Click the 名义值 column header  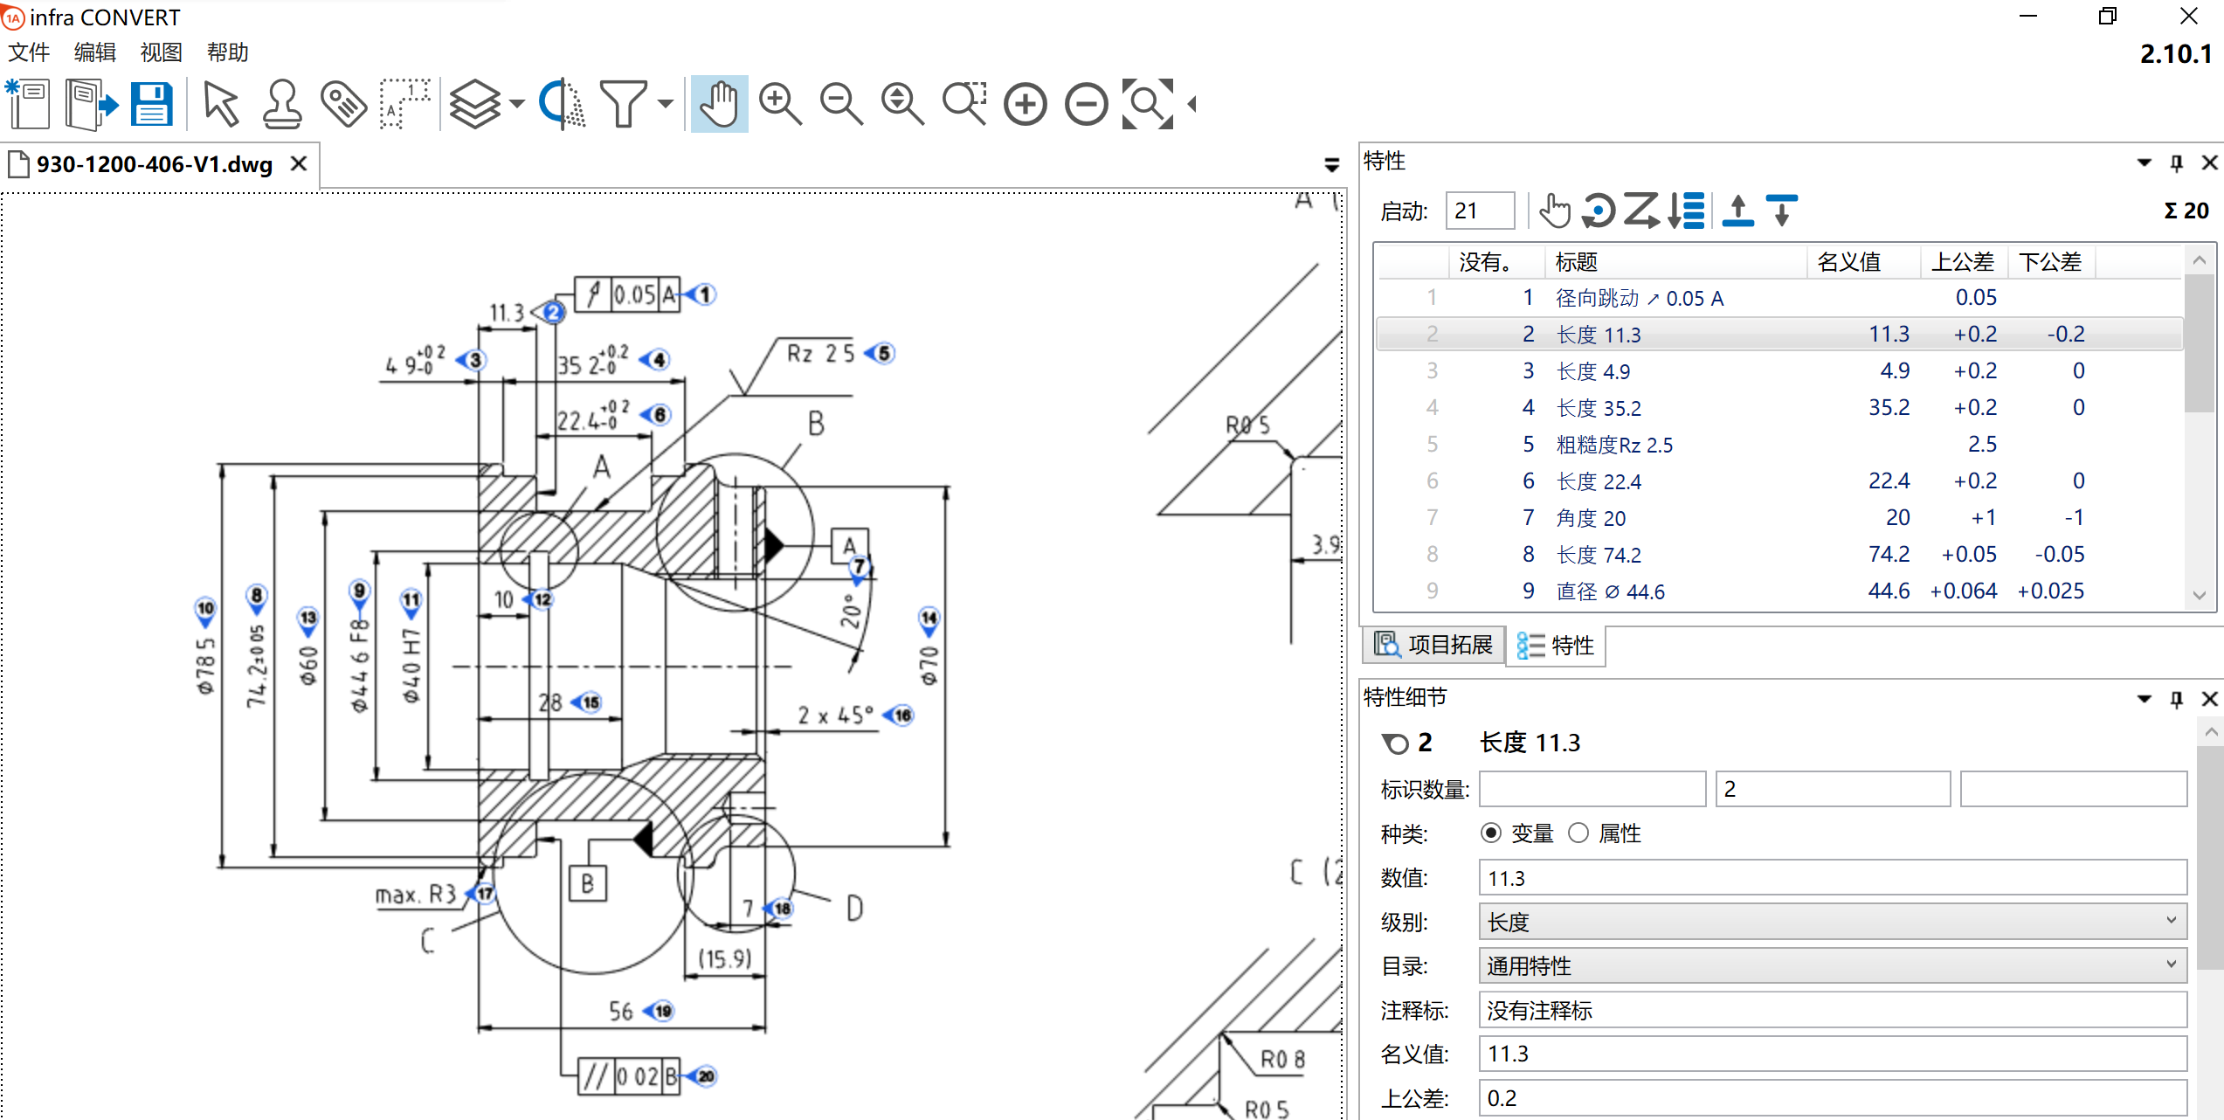(1848, 262)
